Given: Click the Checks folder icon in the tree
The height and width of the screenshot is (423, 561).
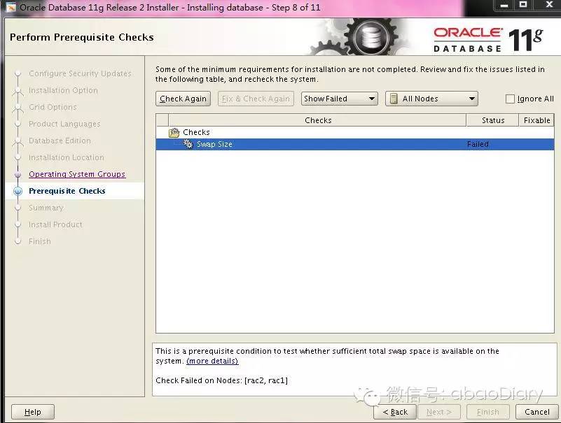Looking at the screenshot, I should coord(174,133).
